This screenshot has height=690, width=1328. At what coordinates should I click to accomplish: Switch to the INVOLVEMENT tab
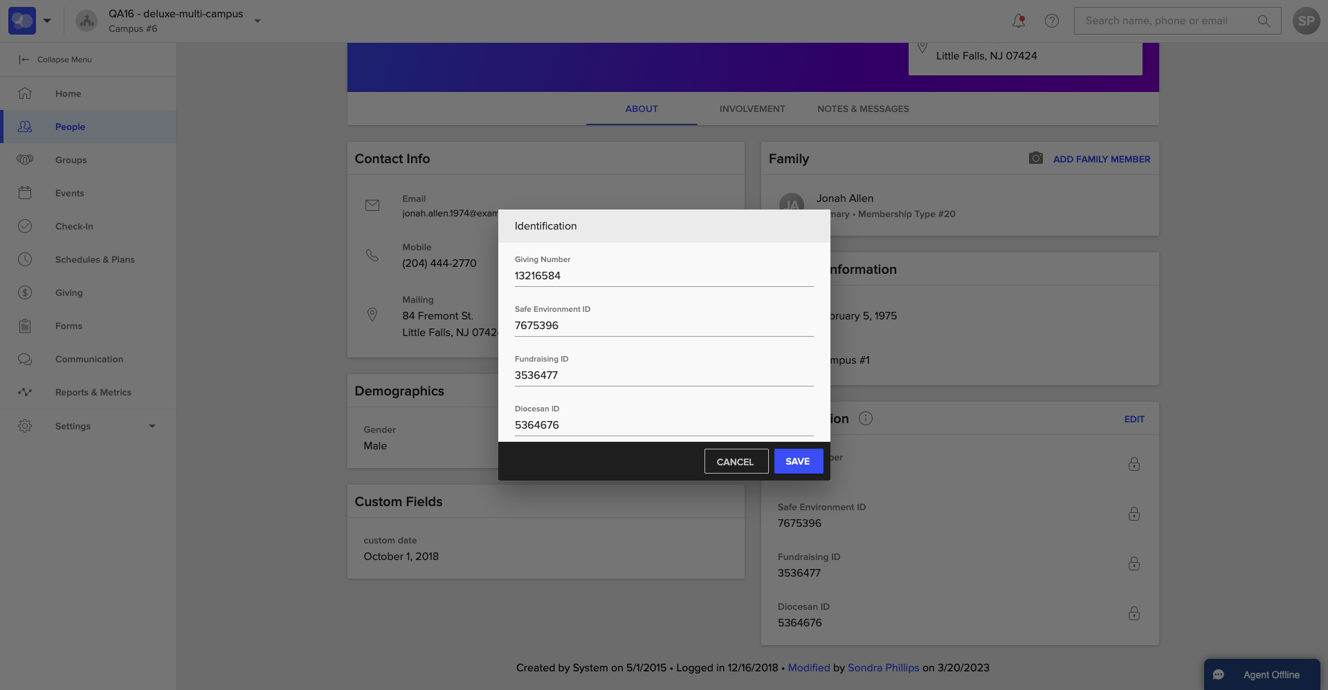[x=752, y=109]
